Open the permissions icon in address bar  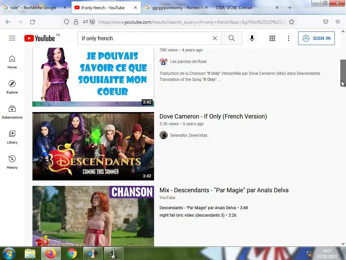(85, 22)
